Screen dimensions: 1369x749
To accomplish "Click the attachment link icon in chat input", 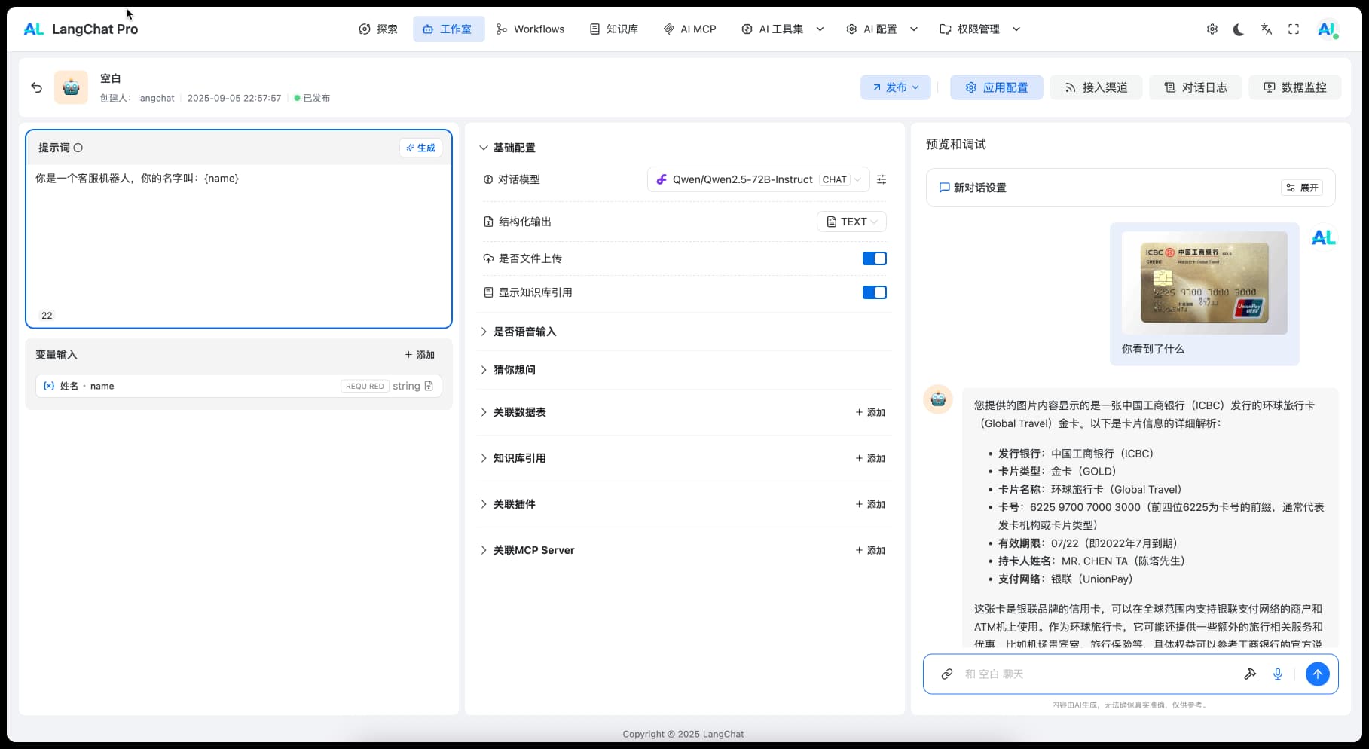I will (947, 674).
